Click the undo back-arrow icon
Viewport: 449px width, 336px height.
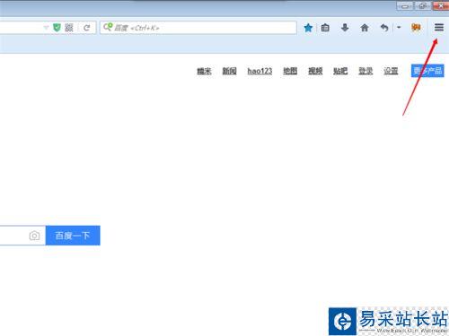coord(384,28)
